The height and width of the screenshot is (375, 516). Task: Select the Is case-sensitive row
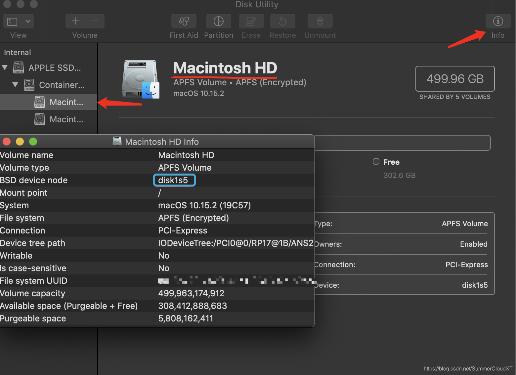click(157, 268)
